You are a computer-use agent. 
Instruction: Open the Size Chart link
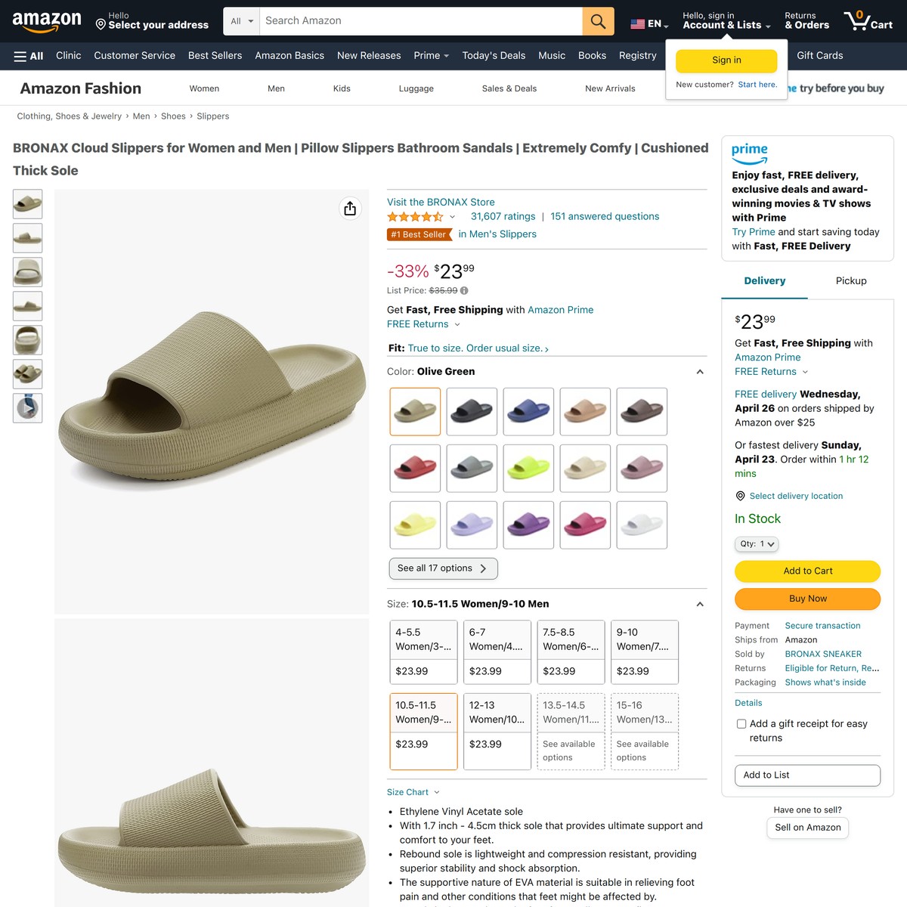(407, 791)
